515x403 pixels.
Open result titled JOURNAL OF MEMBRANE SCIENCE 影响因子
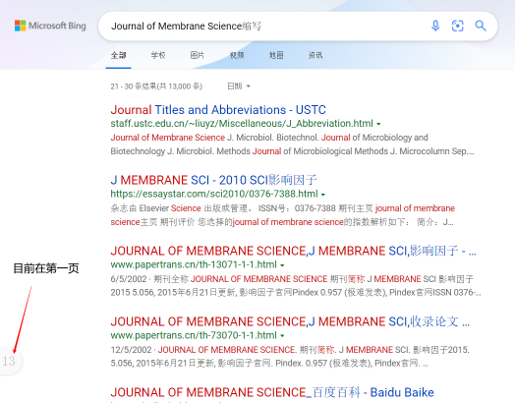(x=293, y=251)
